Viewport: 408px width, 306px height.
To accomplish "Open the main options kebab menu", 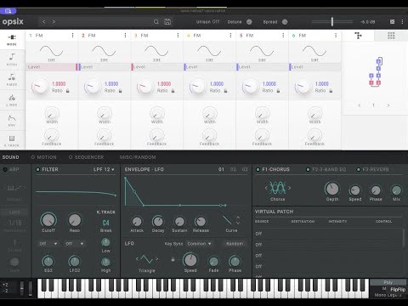I will pyautogui.click(x=402, y=21).
